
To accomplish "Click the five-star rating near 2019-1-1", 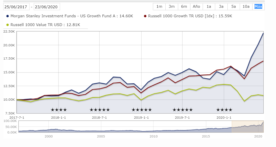I will [x=142, y=110].
